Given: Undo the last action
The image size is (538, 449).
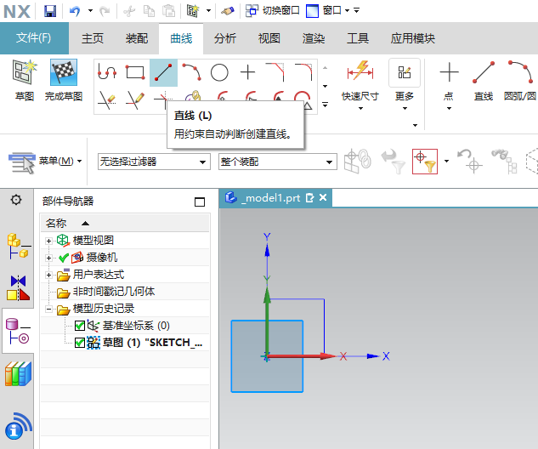Looking at the screenshot, I should point(75,11).
